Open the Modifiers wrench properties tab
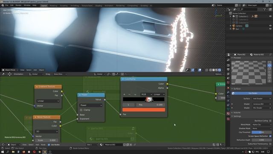Viewport: 273px width, 154px height. pos(228,92)
